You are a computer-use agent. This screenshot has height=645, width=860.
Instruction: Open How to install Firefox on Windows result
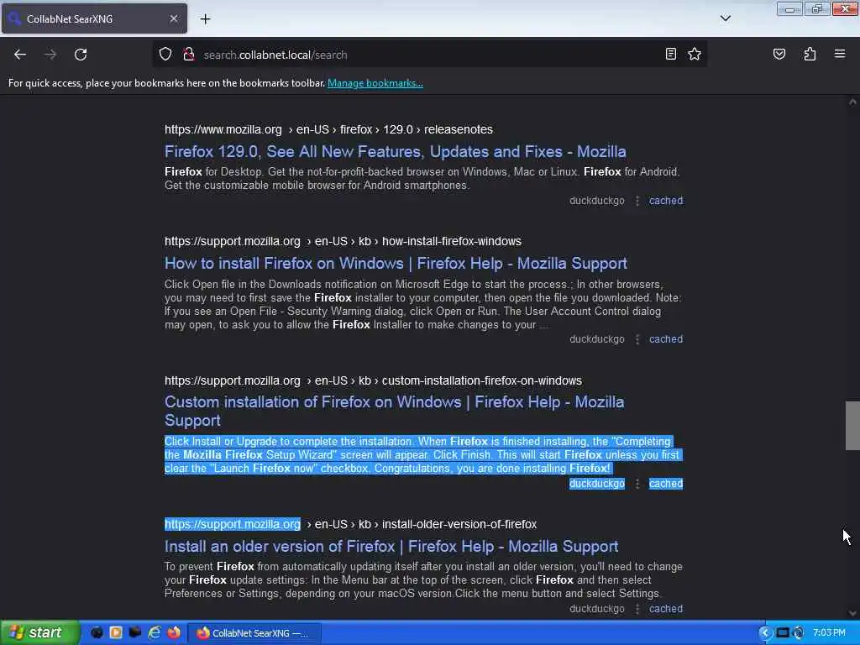396,263
